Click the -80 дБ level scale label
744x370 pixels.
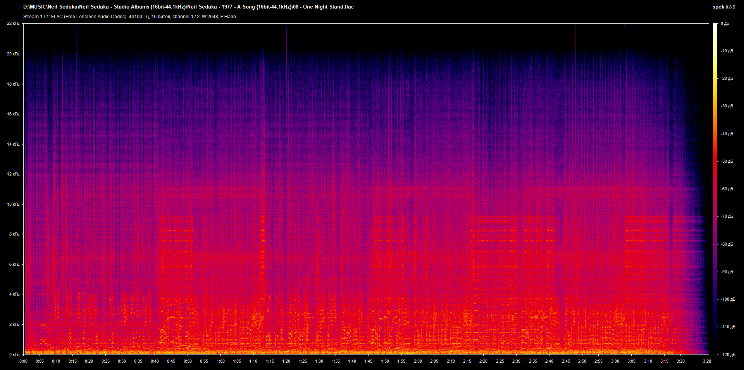pyautogui.click(x=727, y=244)
